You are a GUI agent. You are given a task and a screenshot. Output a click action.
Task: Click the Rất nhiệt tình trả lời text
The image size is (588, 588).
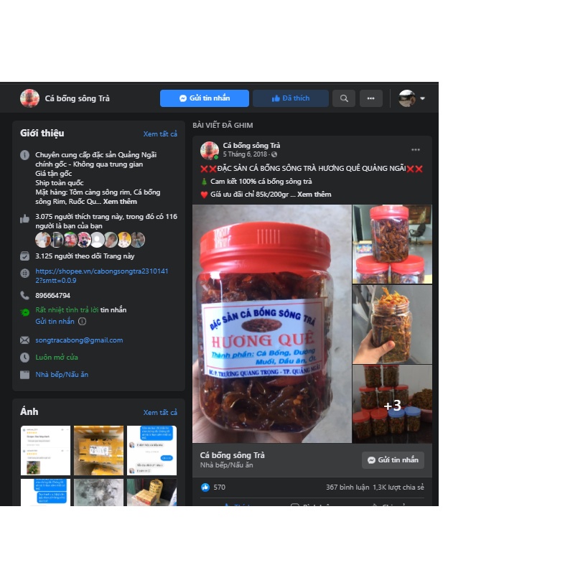(x=67, y=309)
